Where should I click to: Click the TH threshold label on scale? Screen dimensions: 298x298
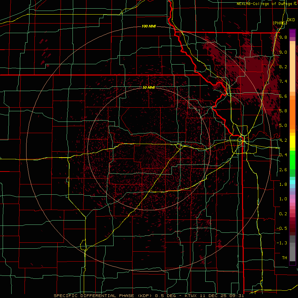click(x=284, y=258)
